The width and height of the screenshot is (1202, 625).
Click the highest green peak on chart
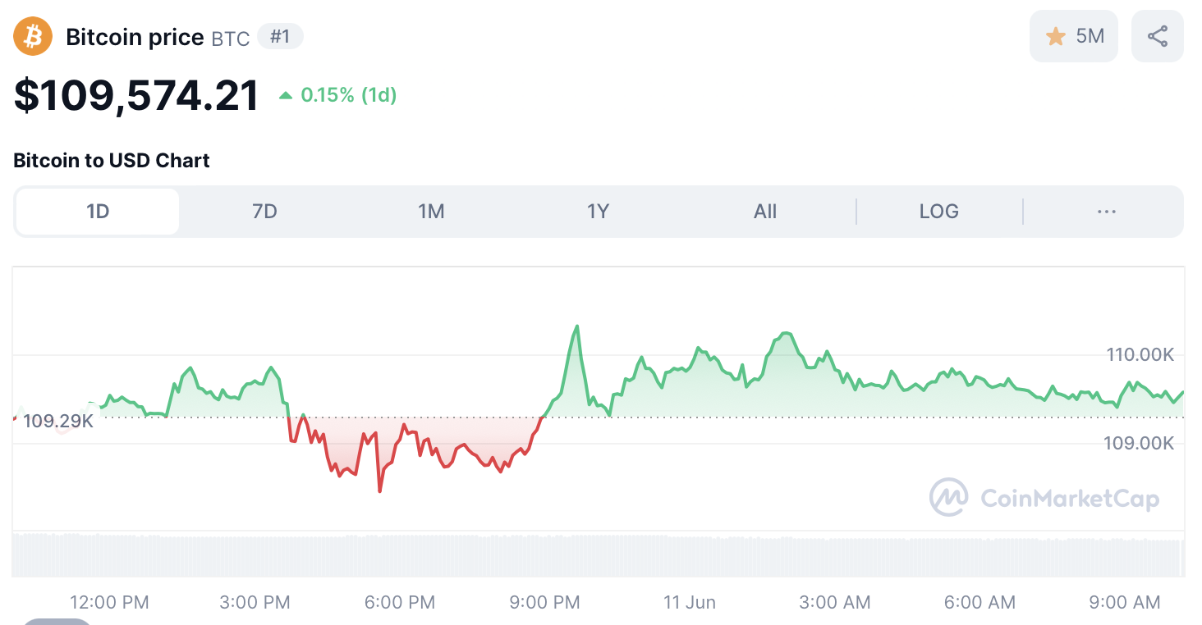577,326
